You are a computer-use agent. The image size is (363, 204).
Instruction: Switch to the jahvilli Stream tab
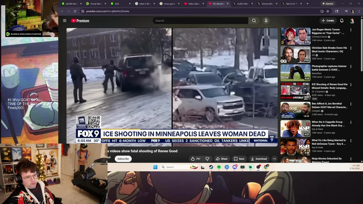[x=72, y=4]
